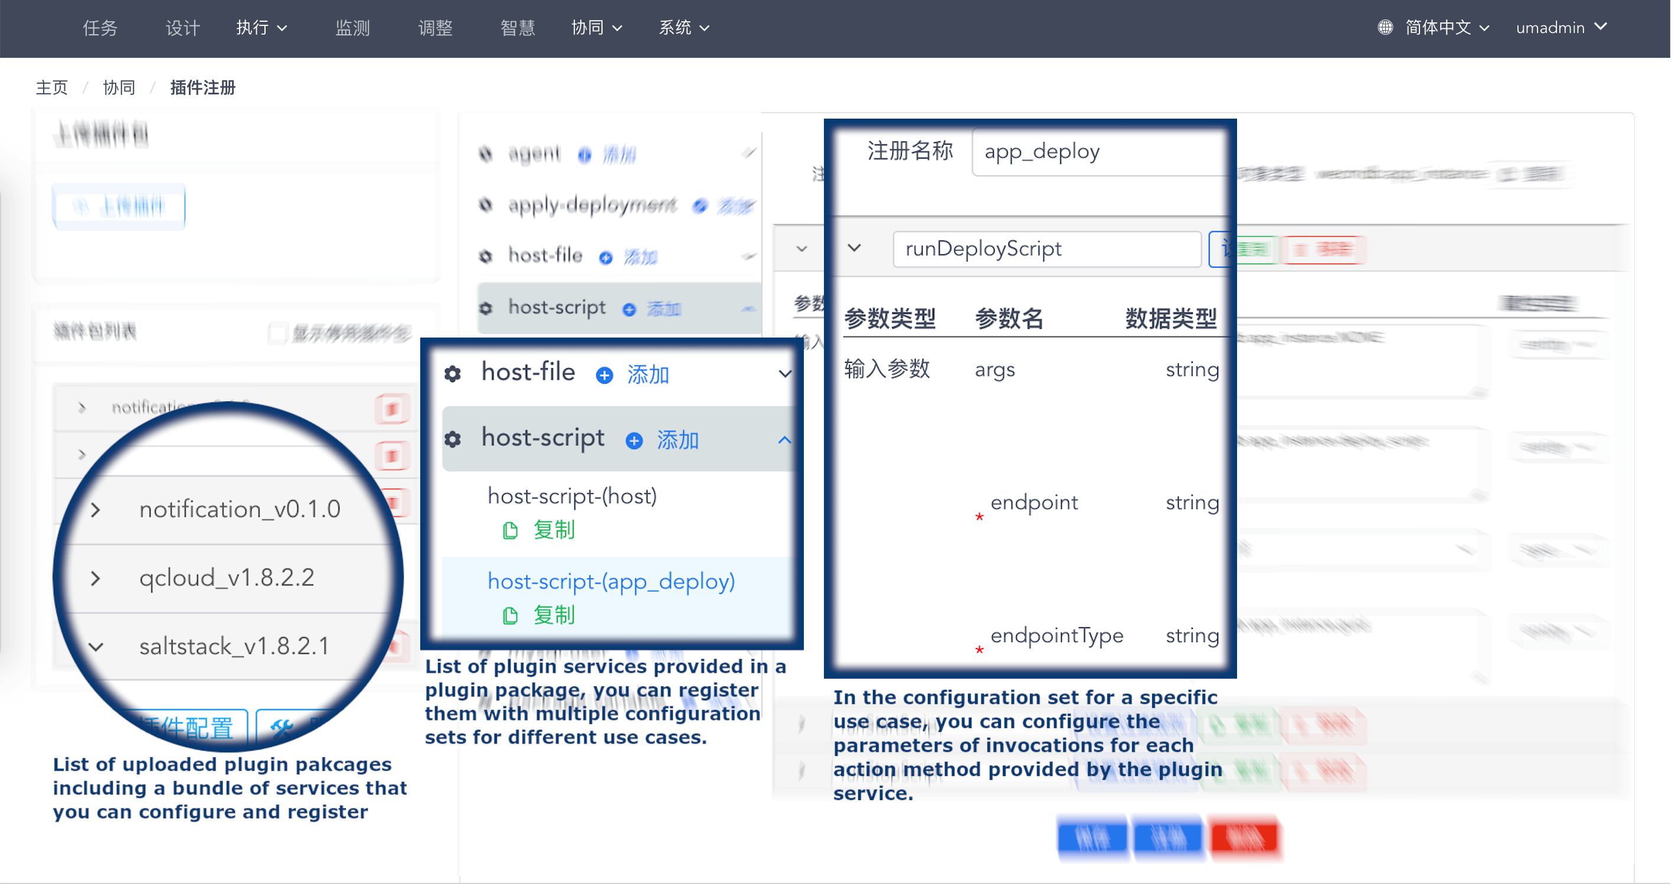
Task: Collapse the saltstack_v1.8.2.1 plugin package
Action: pyautogui.click(x=96, y=647)
